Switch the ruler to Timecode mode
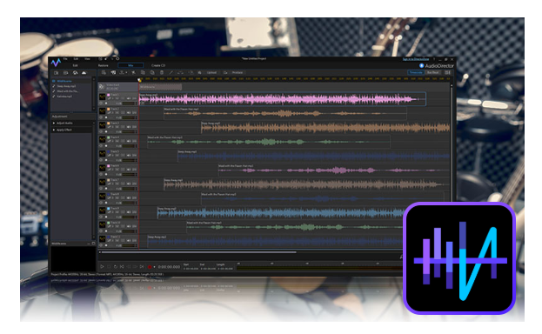The width and height of the screenshot is (542, 334). [416, 72]
